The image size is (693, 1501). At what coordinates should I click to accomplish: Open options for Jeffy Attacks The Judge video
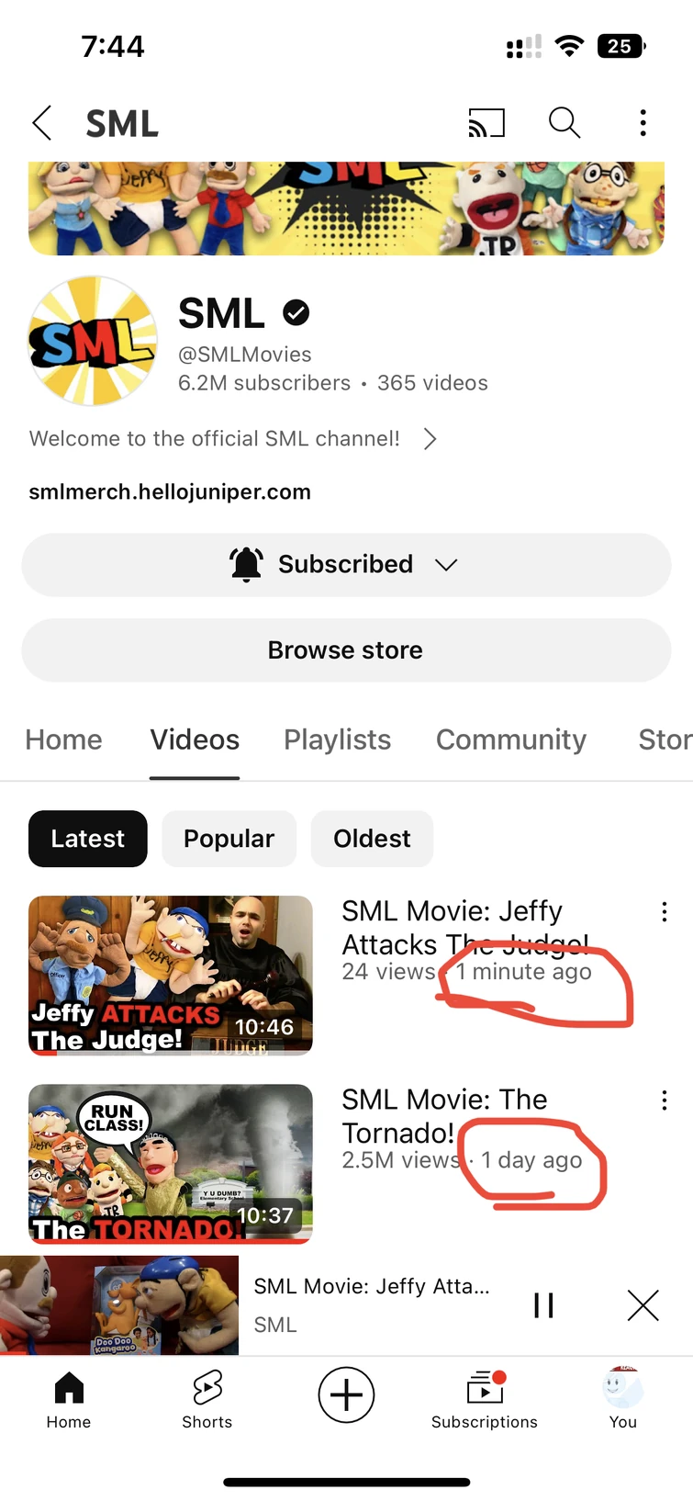pos(664,912)
